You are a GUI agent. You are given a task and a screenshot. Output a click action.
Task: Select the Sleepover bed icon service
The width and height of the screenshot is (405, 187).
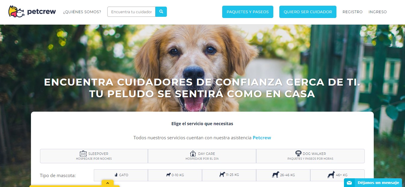(83, 153)
